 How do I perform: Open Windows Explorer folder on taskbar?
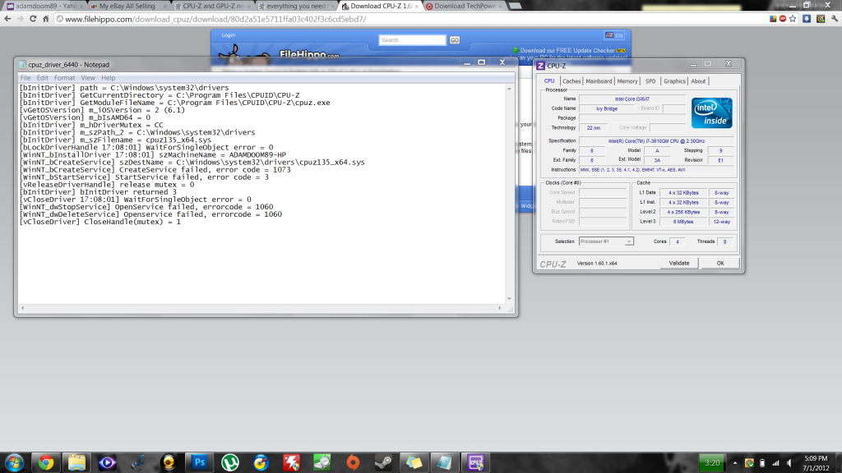coord(76,462)
